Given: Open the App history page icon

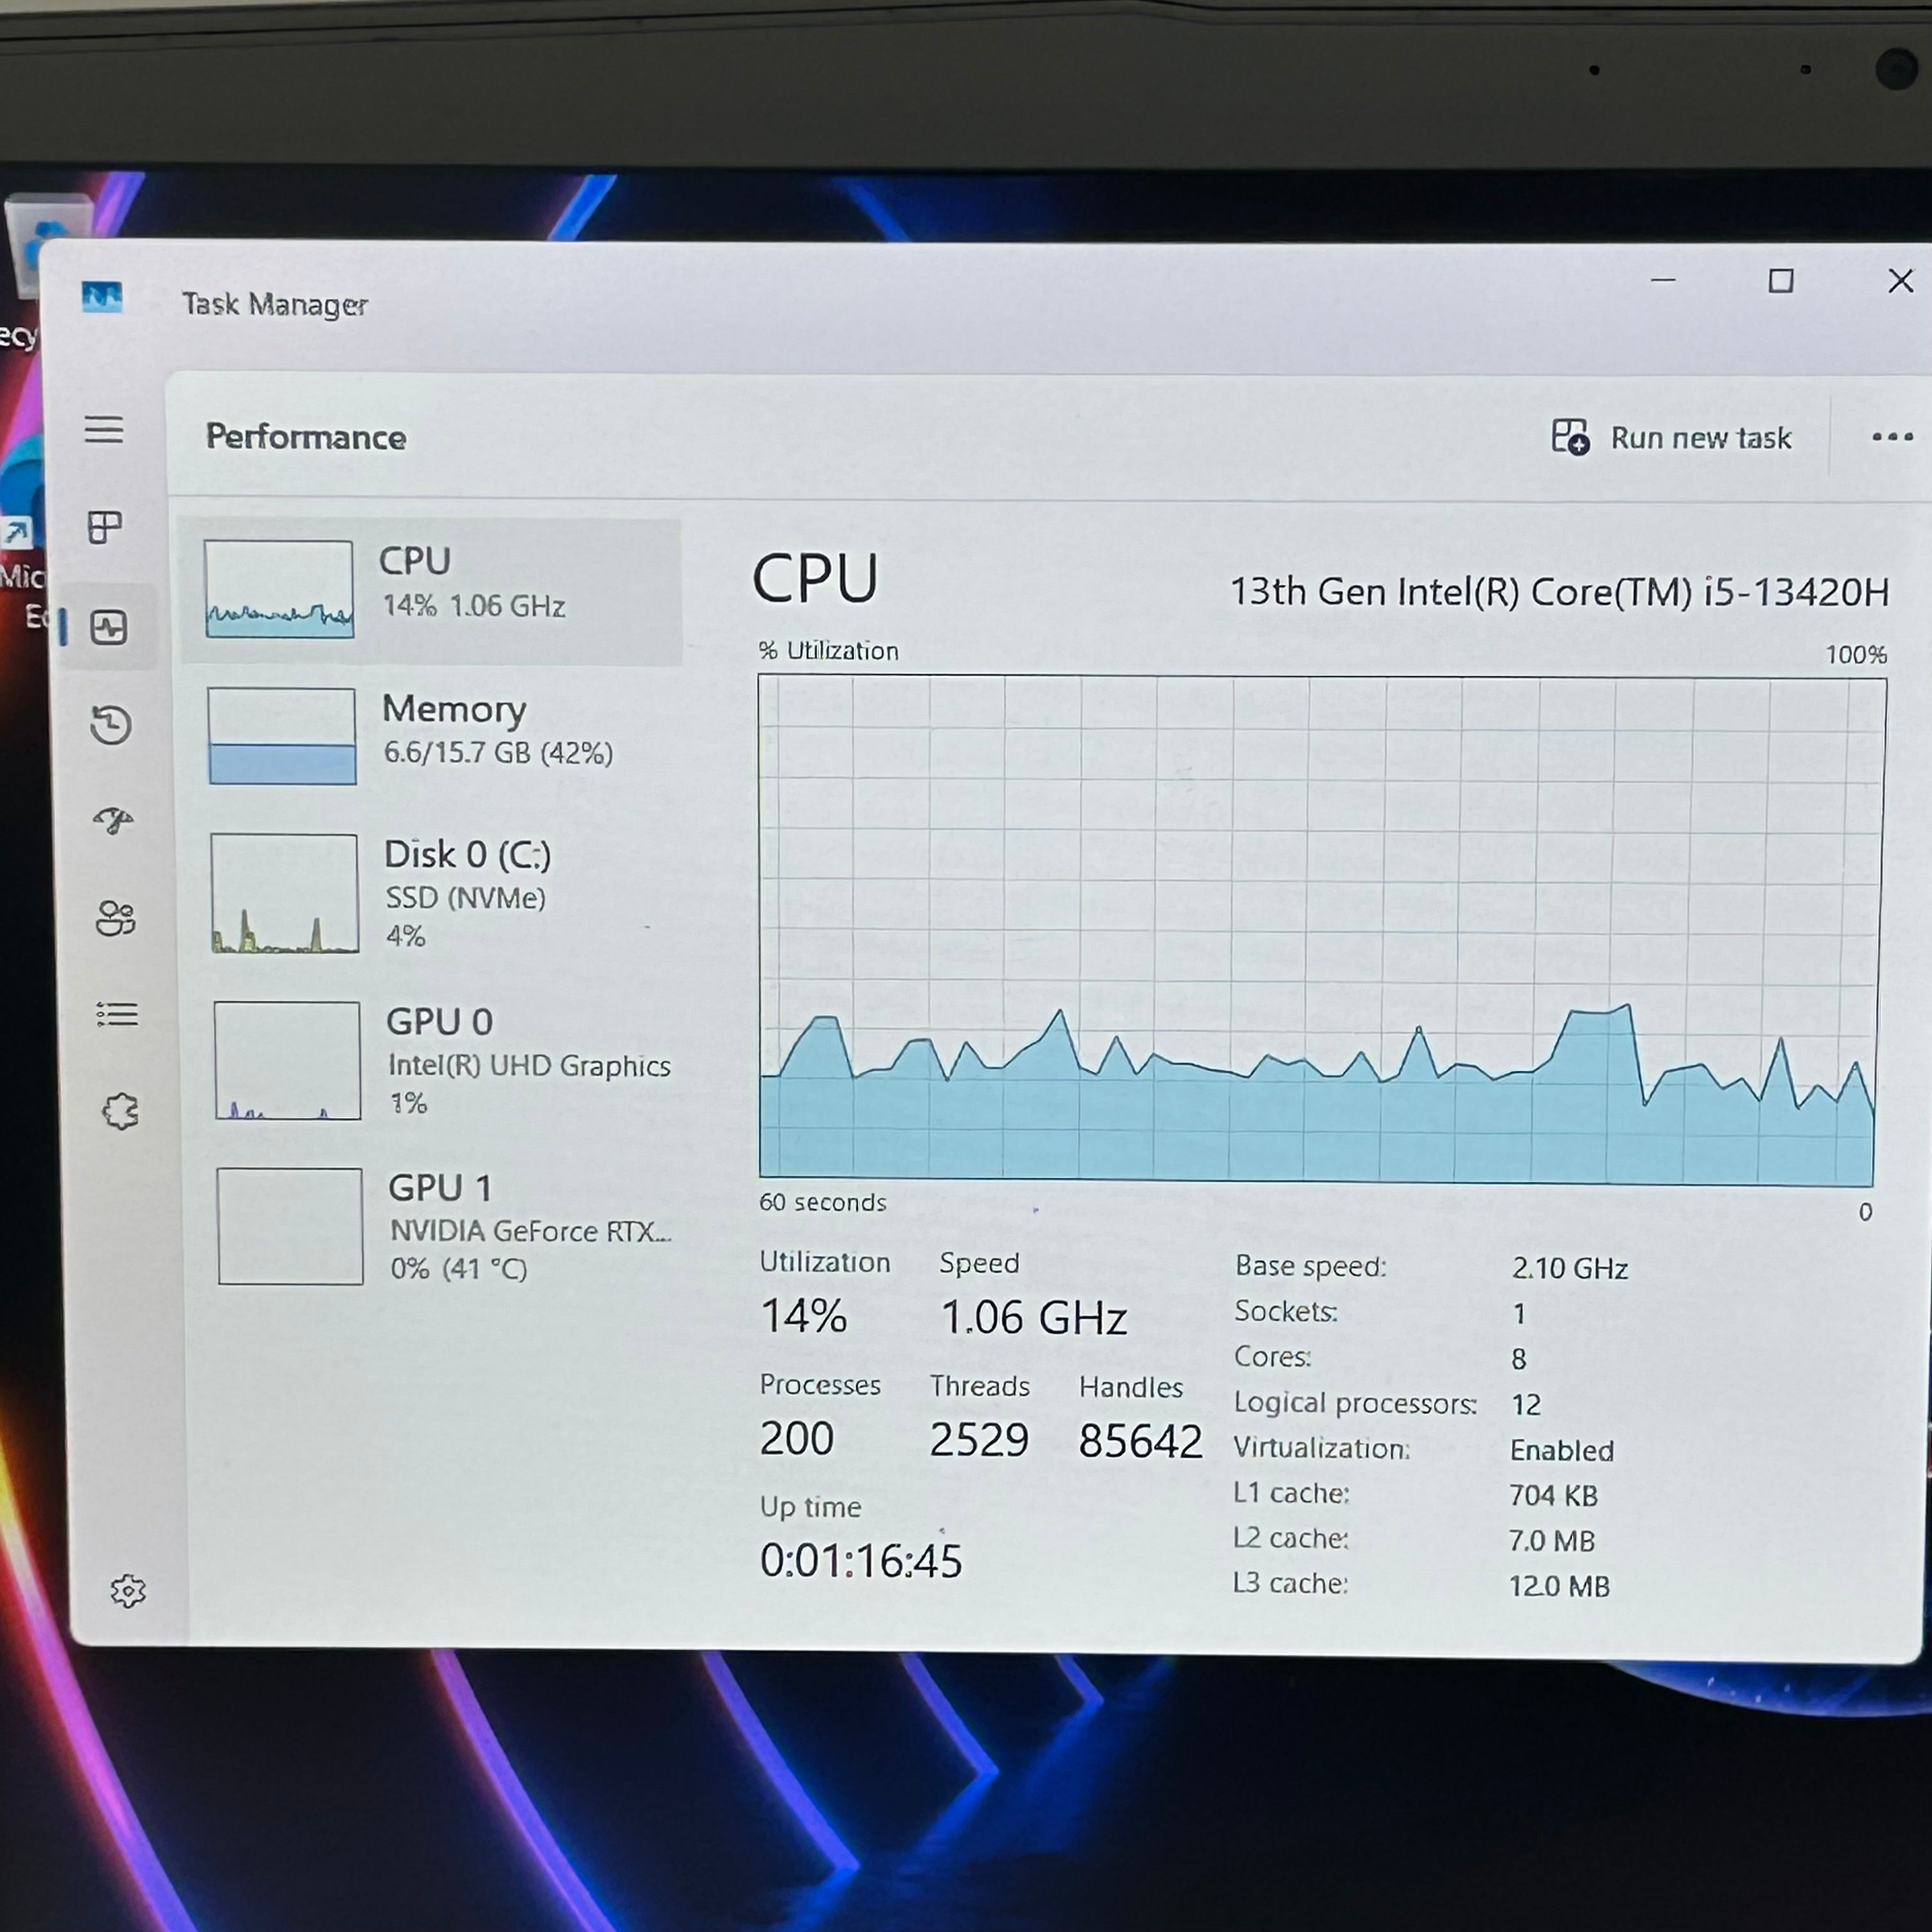Looking at the screenshot, I should (110, 725).
